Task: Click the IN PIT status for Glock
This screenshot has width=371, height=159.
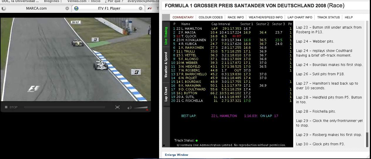Action: 237,36
